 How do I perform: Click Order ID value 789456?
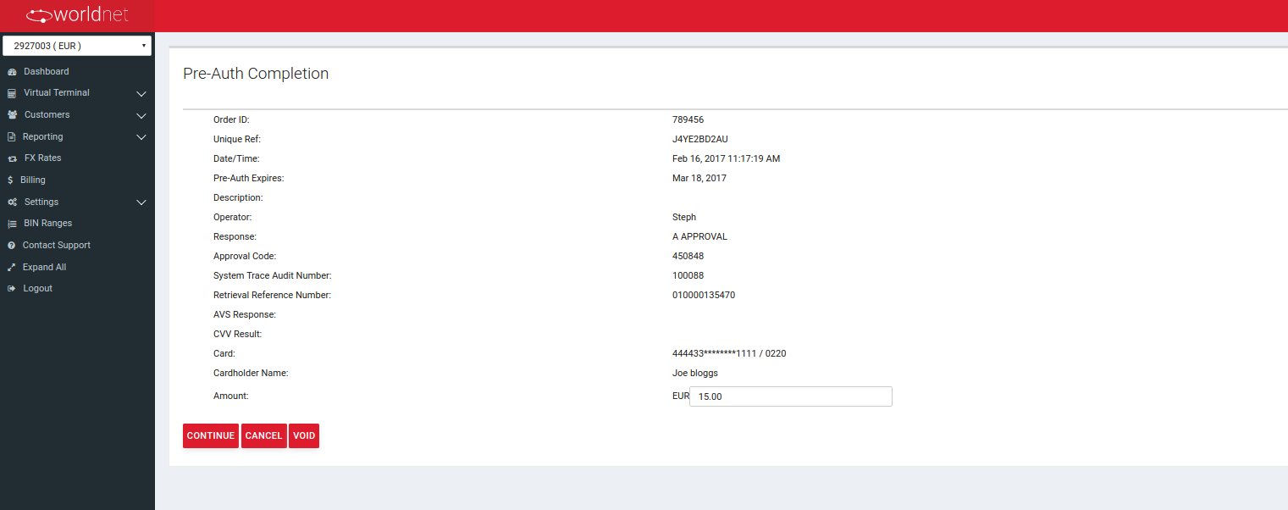pos(688,119)
